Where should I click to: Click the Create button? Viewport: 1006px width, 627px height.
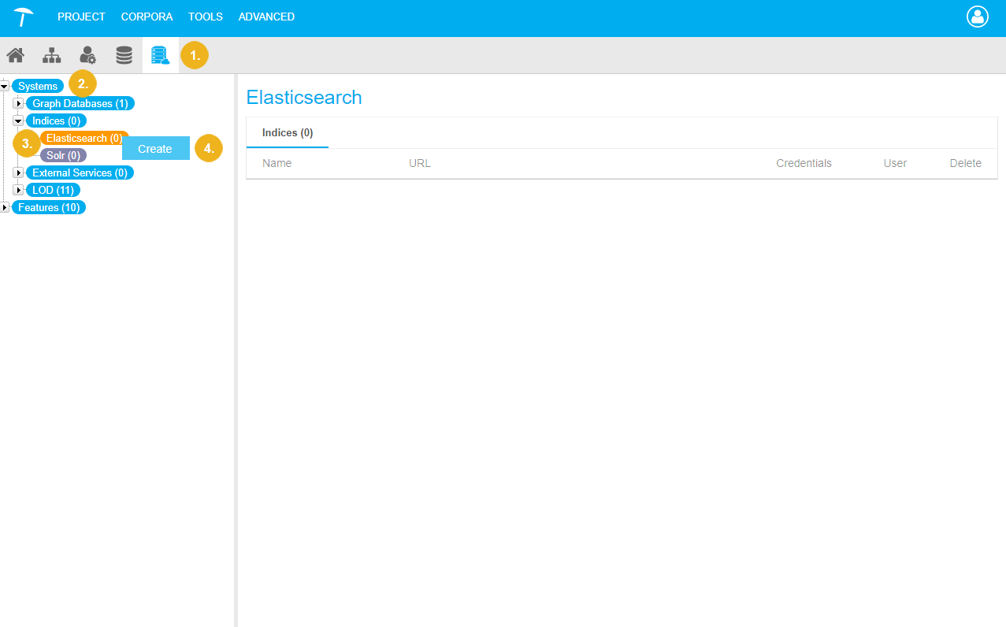tap(155, 148)
